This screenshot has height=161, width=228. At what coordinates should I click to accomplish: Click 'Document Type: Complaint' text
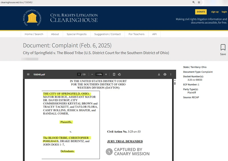198,72
